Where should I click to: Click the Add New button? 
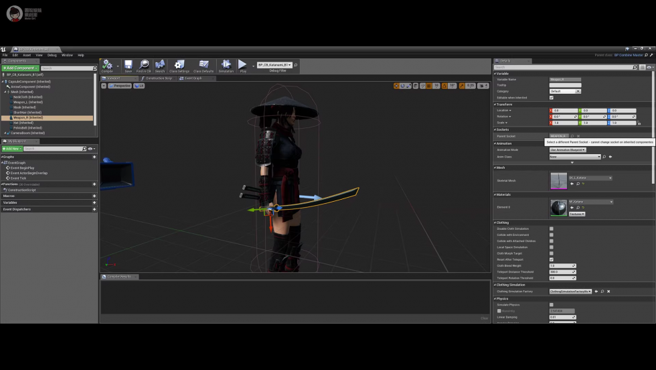(x=12, y=149)
